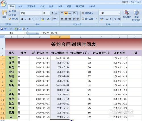Open font name dropdown 宋体

click(x=41, y=13)
